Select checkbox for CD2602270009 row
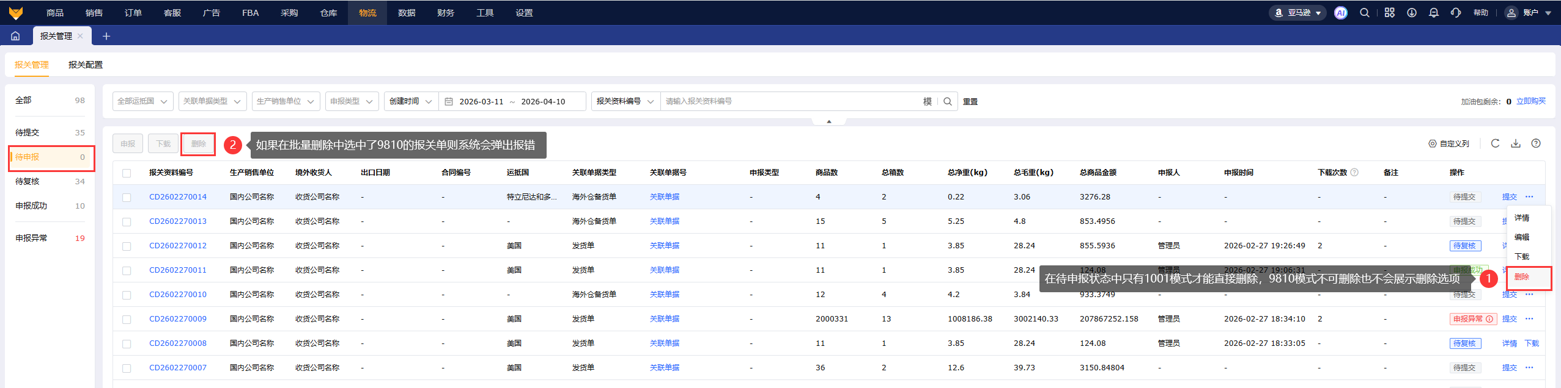The height and width of the screenshot is (388, 1561). pyautogui.click(x=127, y=319)
